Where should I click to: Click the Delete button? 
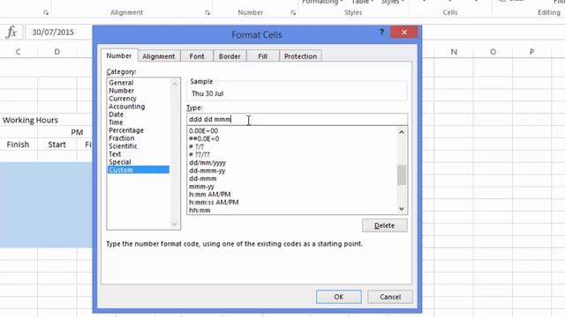click(385, 225)
